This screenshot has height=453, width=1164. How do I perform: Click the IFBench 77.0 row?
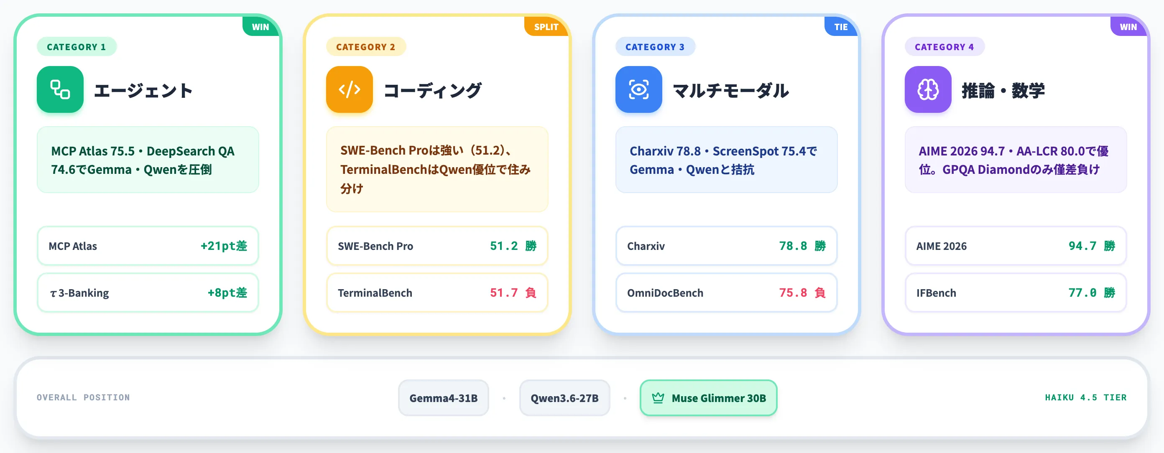1015,293
